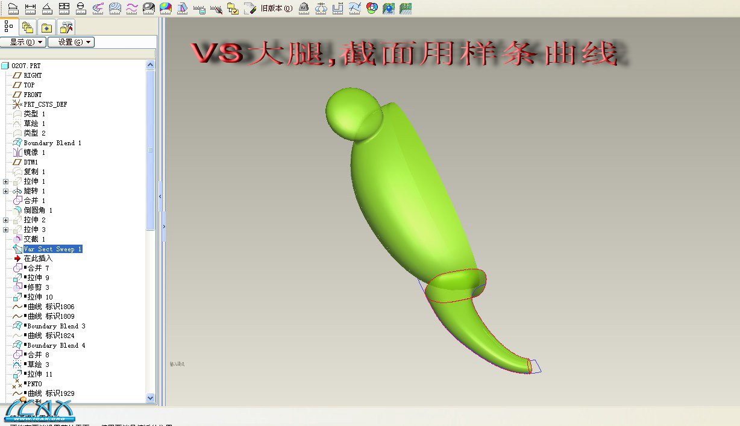This screenshot has width=740, height=426.
Task: Expand the 旋转 1 tree node
Action: point(6,191)
